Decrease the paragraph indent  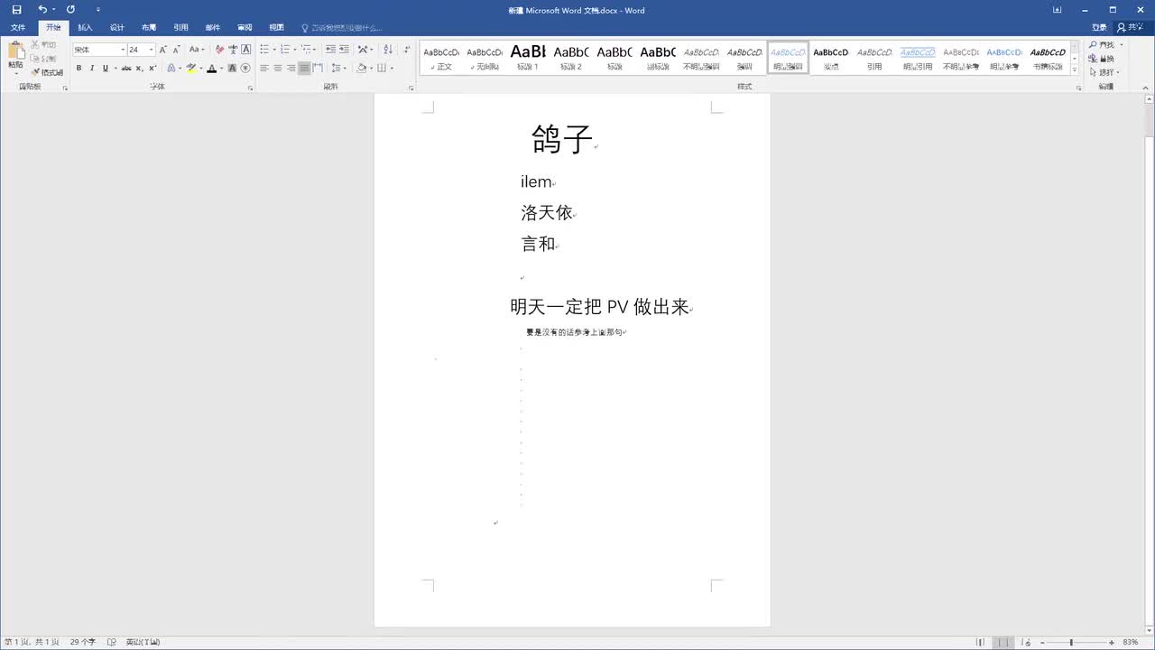pos(331,50)
